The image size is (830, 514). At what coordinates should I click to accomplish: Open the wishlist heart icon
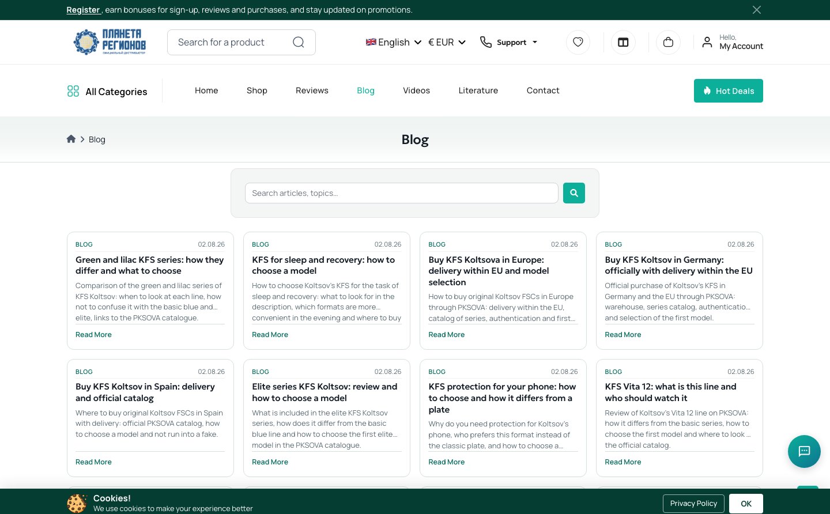coord(578,42)
